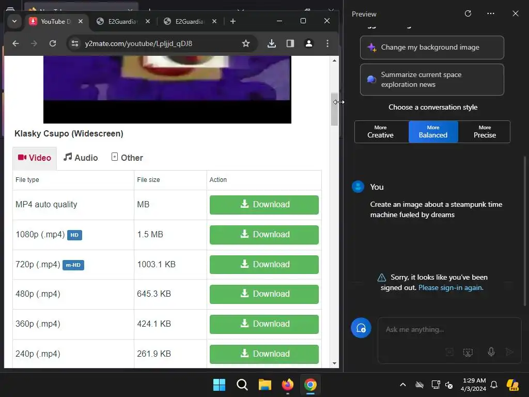Click the Copilot panel scrollbar
529x397 pixels.
pyautogui.click(x=524, y=231)
